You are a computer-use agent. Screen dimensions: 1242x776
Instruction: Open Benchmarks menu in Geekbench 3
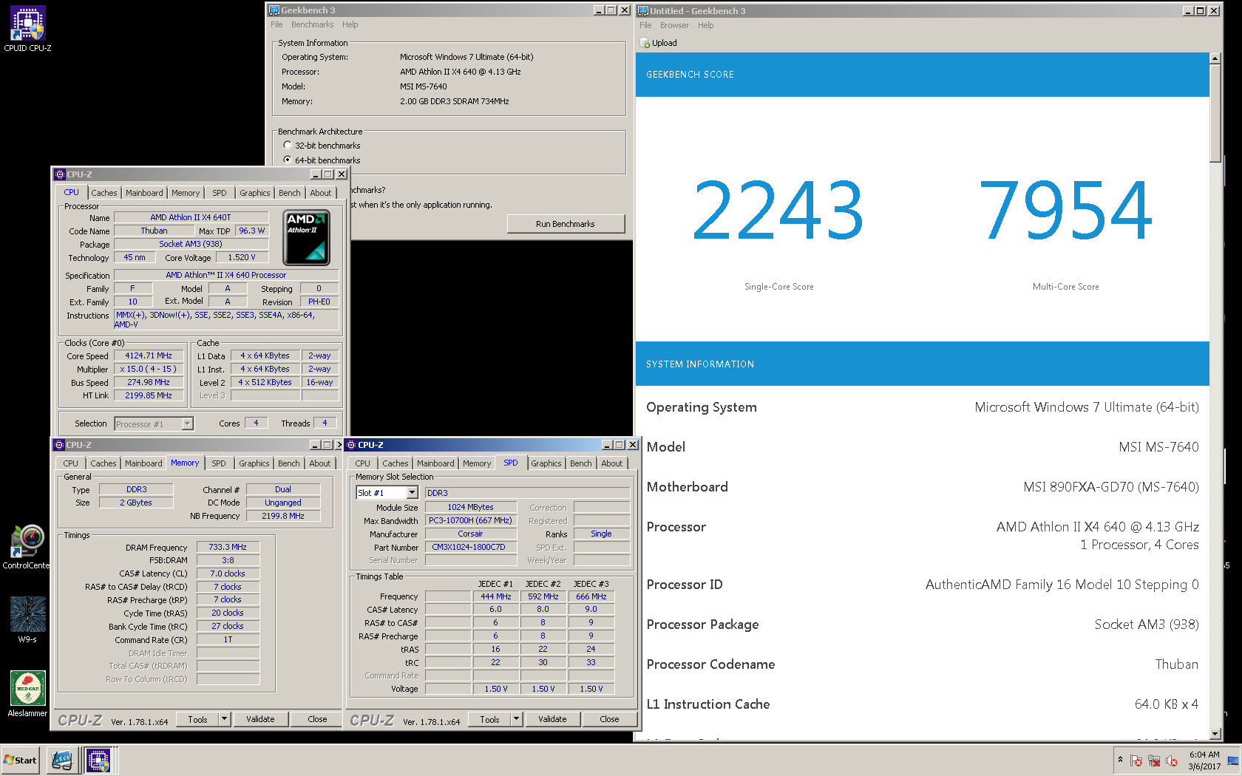pos(312,24)
